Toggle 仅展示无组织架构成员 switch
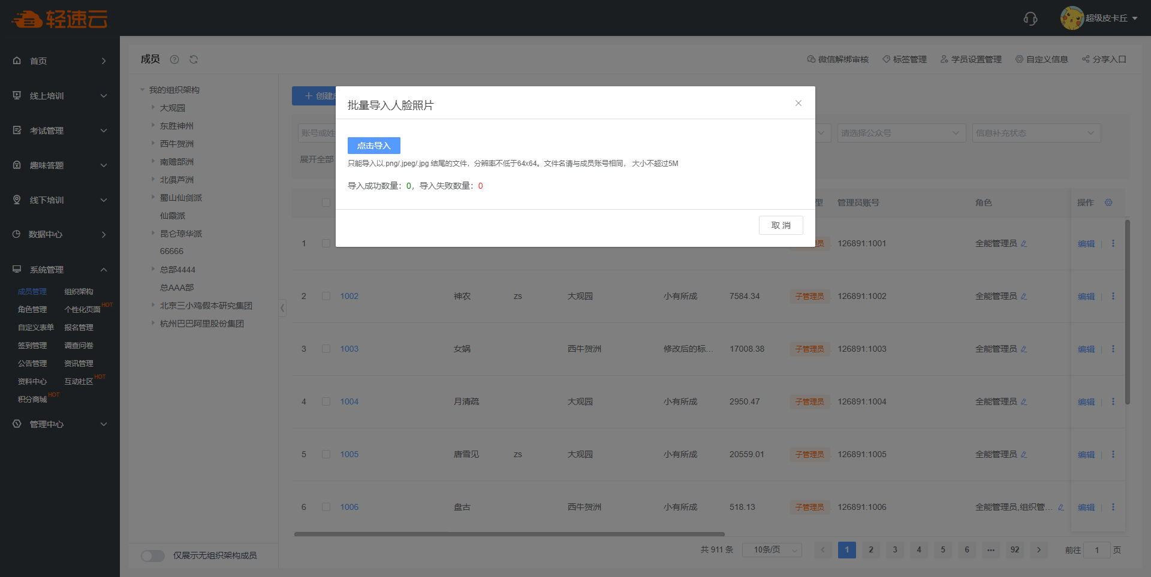The height and width of the screenshot is (577, 1151). [153, 555]
